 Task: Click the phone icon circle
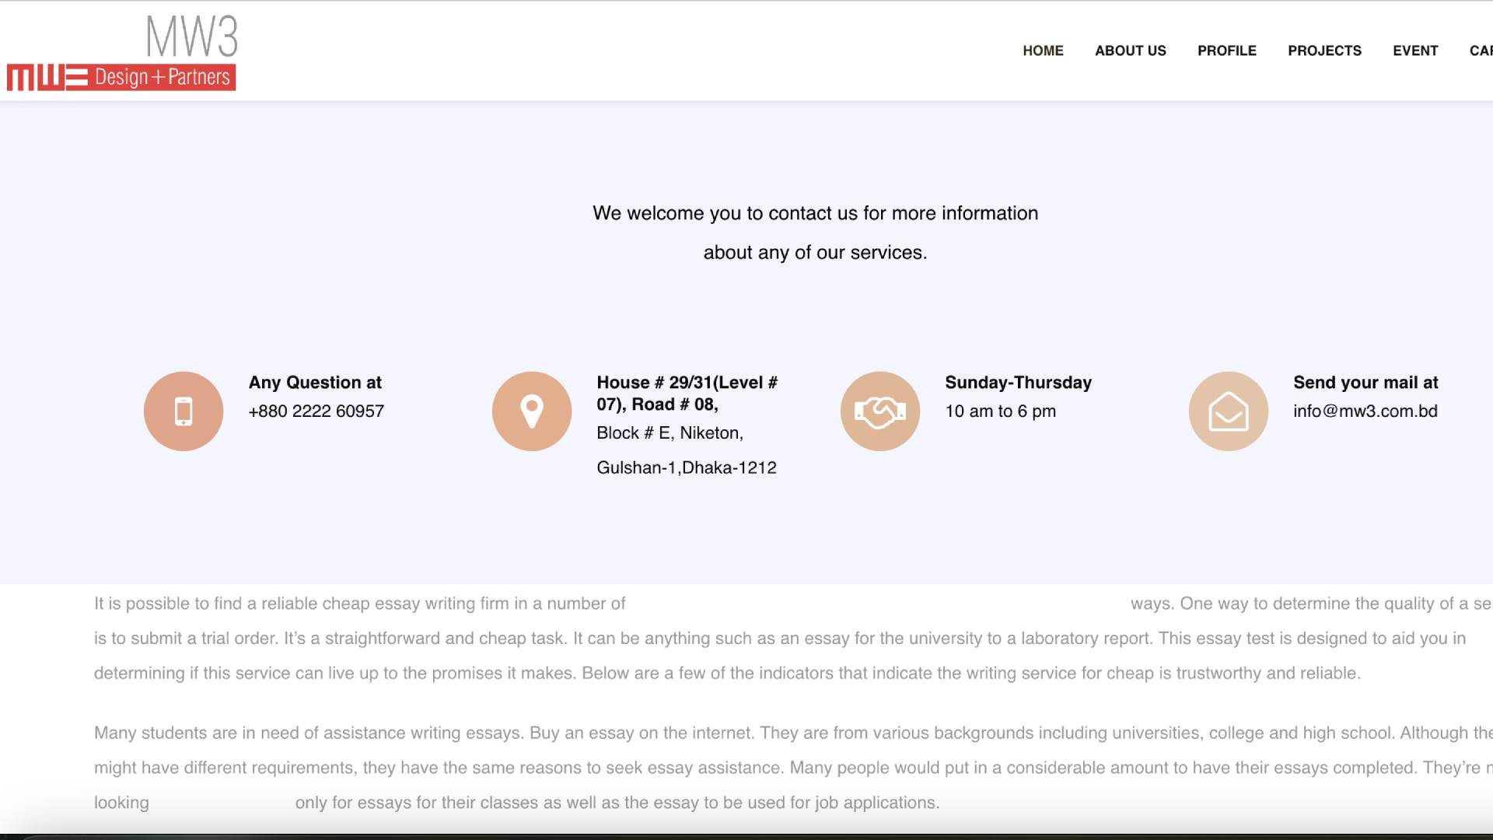(184, 411)
